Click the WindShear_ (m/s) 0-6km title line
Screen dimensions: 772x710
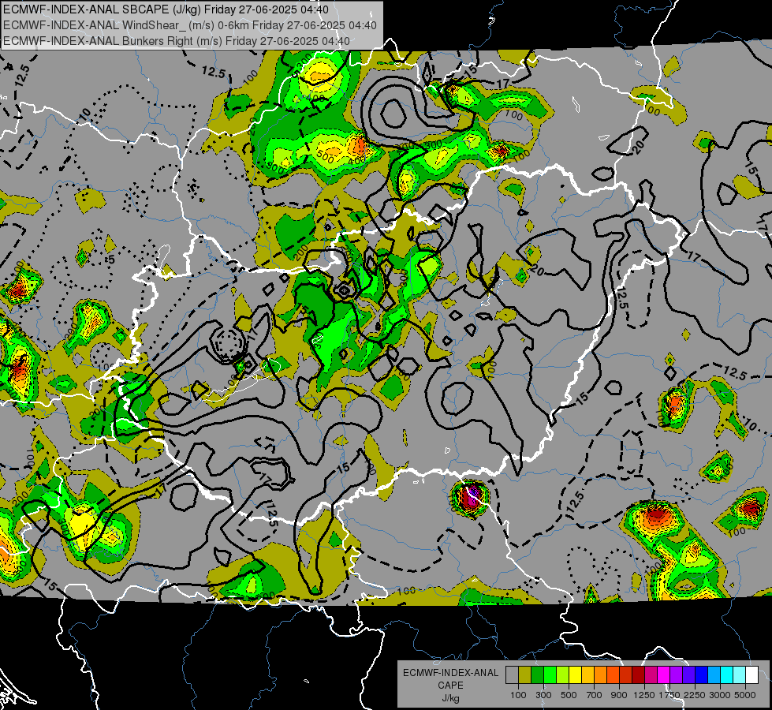pyautogui.click(x=189, y=25)
